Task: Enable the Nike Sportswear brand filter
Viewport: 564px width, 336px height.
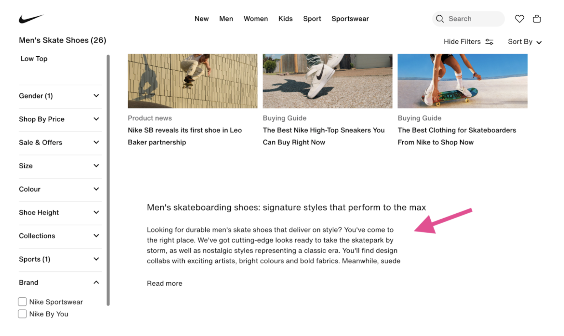Action: [22, 301]
